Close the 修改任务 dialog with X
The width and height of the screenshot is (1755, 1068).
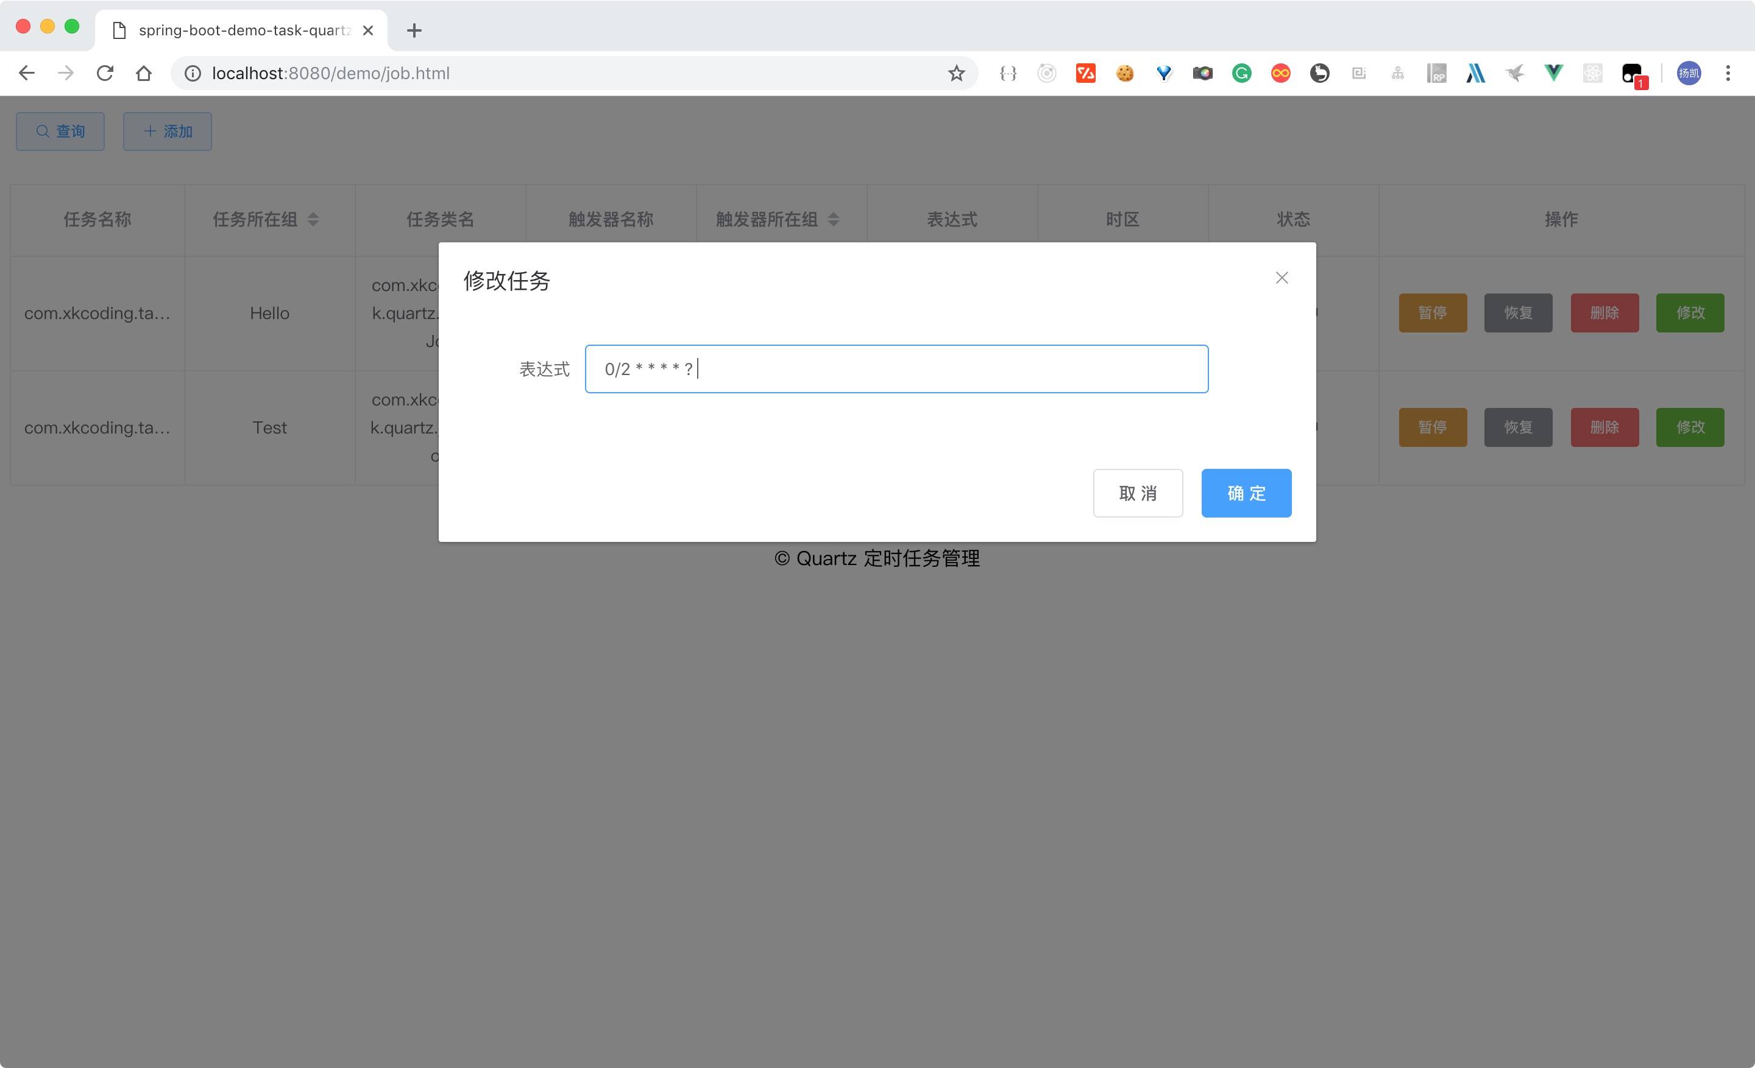coord(1282,278)
